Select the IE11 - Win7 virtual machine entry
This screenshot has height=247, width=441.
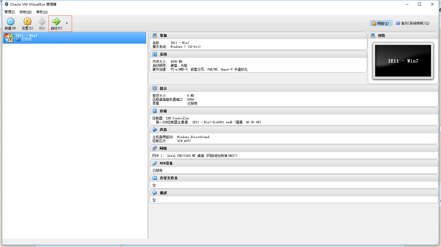[x=74, y=37]
